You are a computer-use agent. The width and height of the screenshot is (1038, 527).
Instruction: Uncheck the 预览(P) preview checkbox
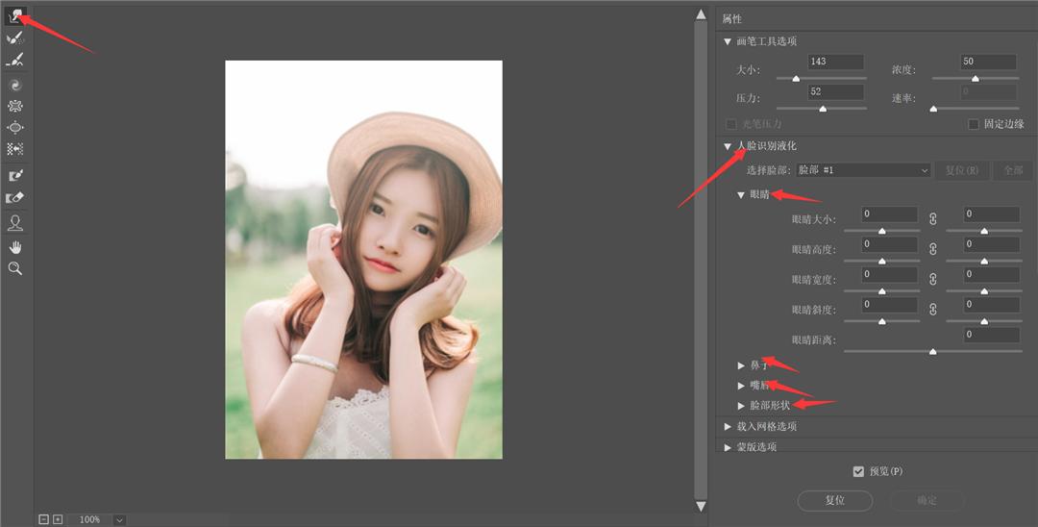[858, 471]
